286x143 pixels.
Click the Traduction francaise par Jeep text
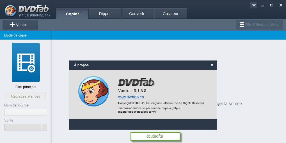(149, 110)
